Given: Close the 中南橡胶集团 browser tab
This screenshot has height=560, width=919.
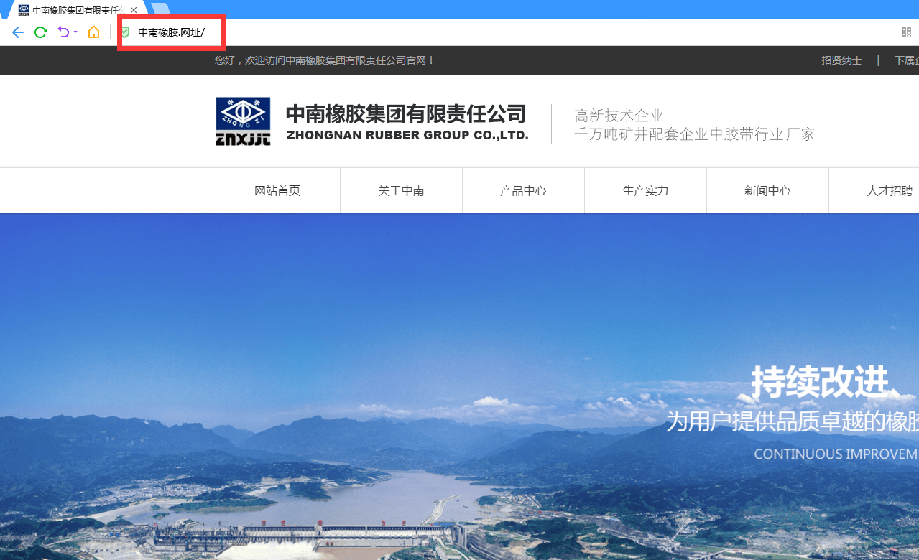Looking at the screenshot, I should [134, 10].
